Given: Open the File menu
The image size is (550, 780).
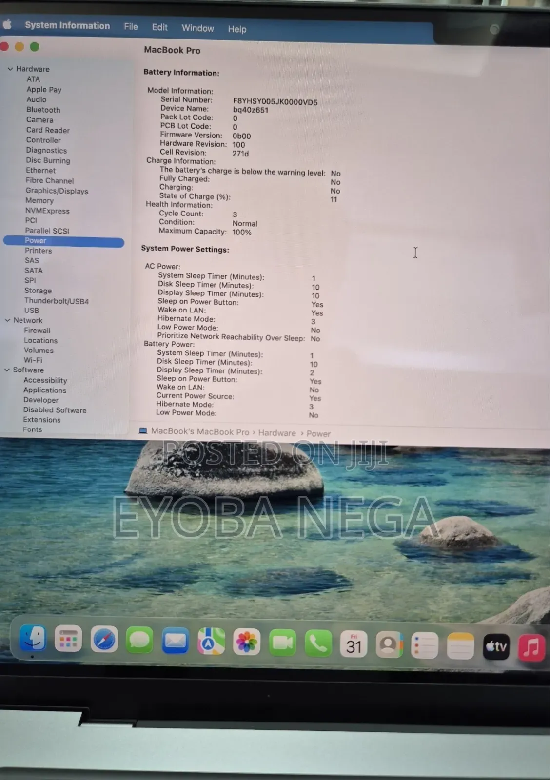Looking at the screenshot, I should click(131, 26).
